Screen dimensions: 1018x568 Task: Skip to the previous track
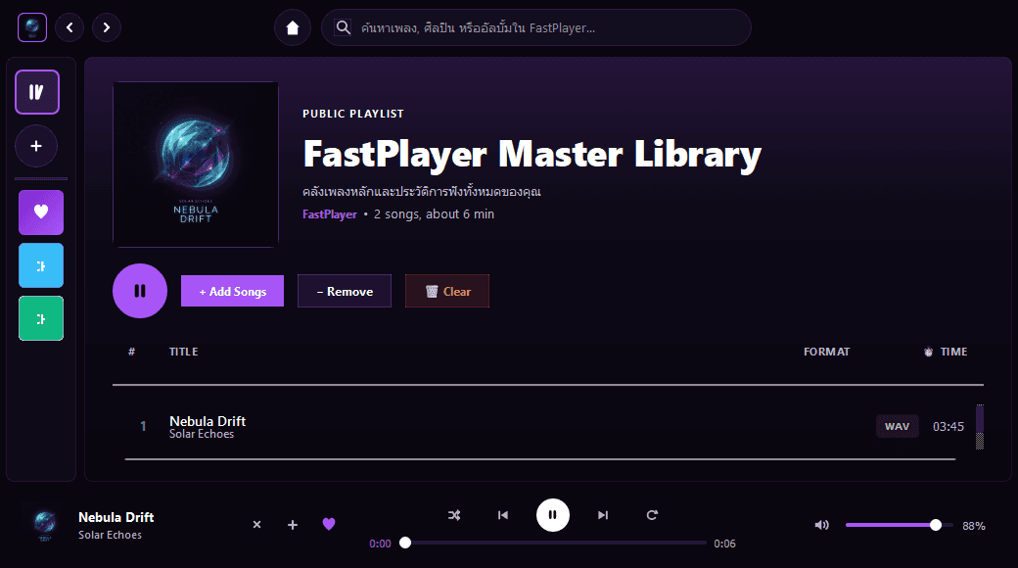[x=503, y=515]
